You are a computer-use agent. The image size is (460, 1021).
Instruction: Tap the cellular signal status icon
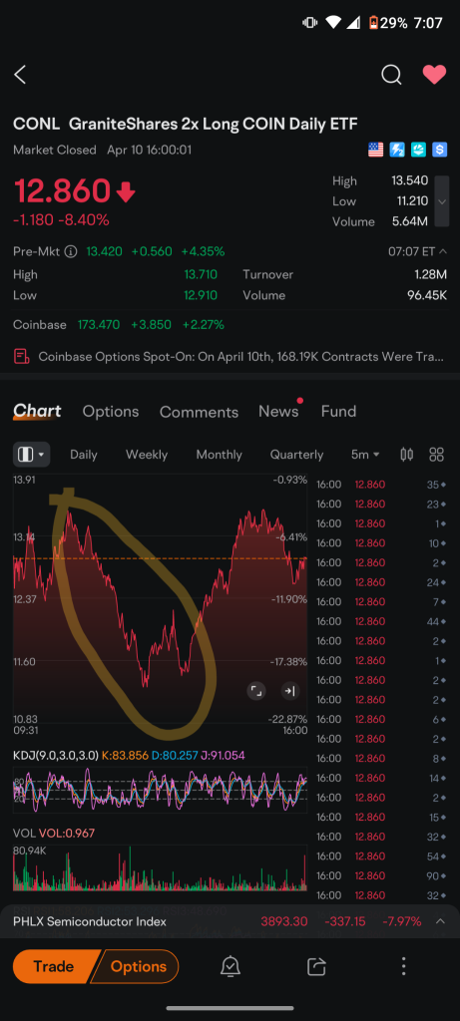pyautogui.click(x=353, y=23)
